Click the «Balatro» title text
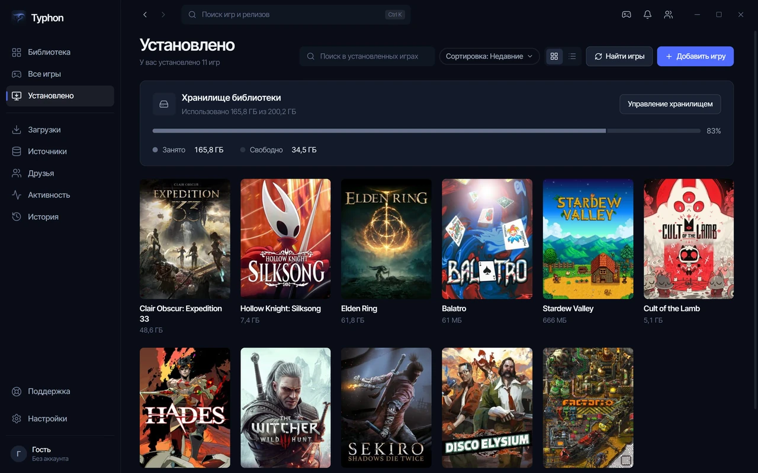 click(454, 309)
